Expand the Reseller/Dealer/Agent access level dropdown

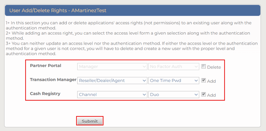click(112, 81)
